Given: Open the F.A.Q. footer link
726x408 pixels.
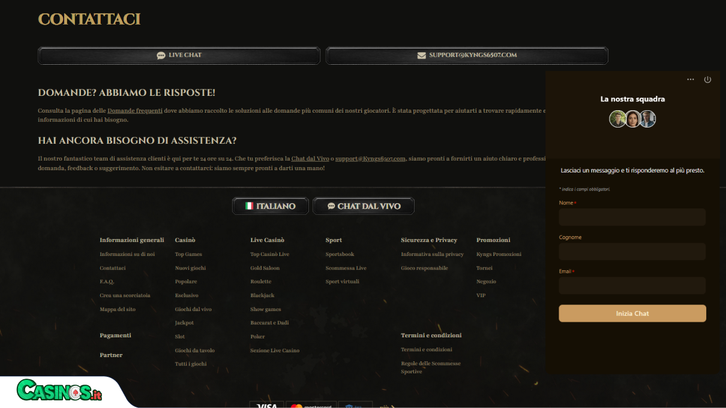Looking at the screenshot, I should [107, 282].
